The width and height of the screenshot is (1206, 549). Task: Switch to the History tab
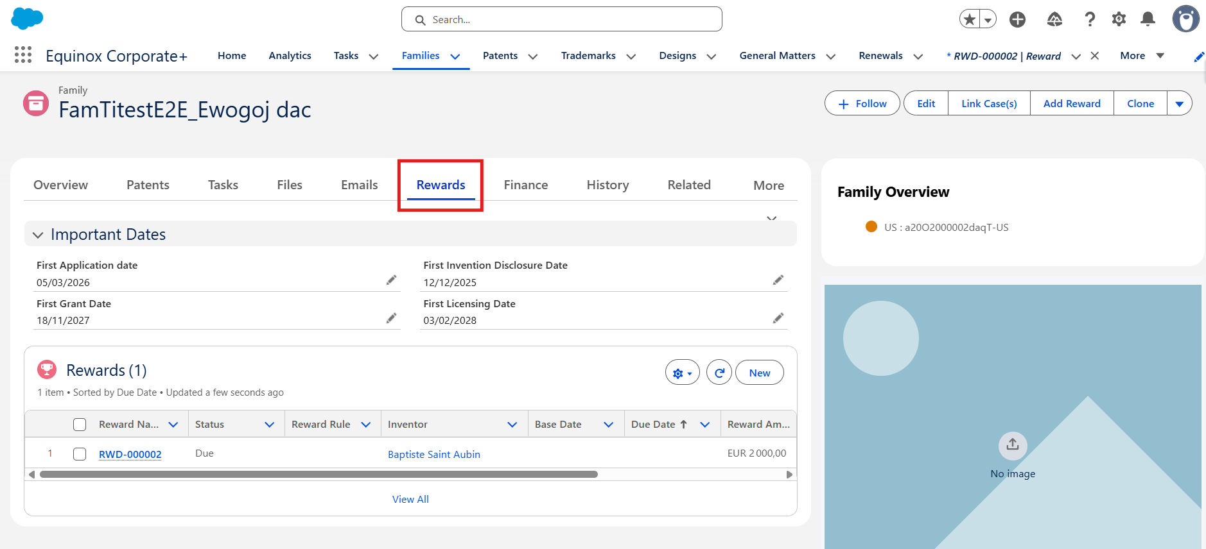607,185
